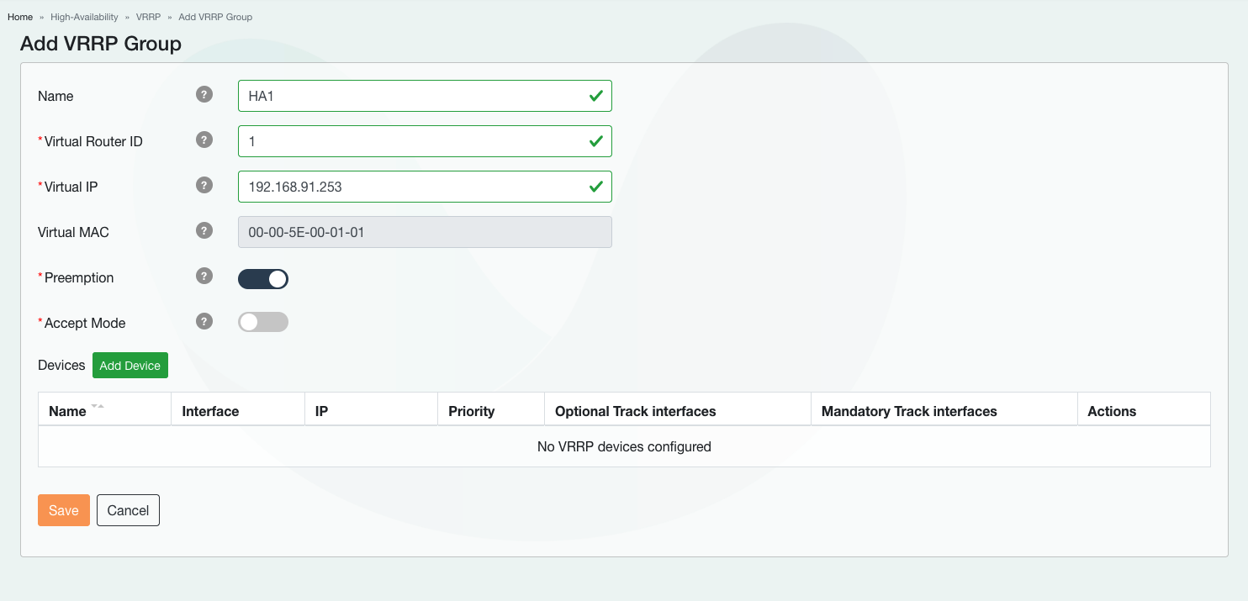1248x601 pixels.
Task: Click the Preemption help question mark
Action: pos(204,276)
